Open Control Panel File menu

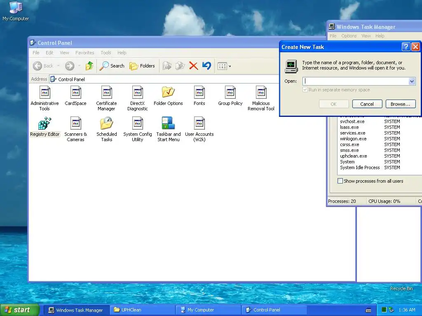[x=36, y=53]
